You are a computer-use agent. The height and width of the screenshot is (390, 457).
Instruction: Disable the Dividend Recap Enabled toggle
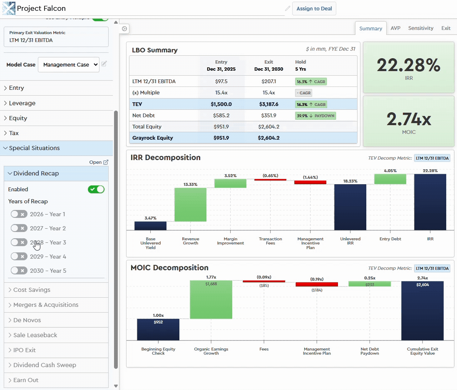pyautogui.click(x=96, y=189)
